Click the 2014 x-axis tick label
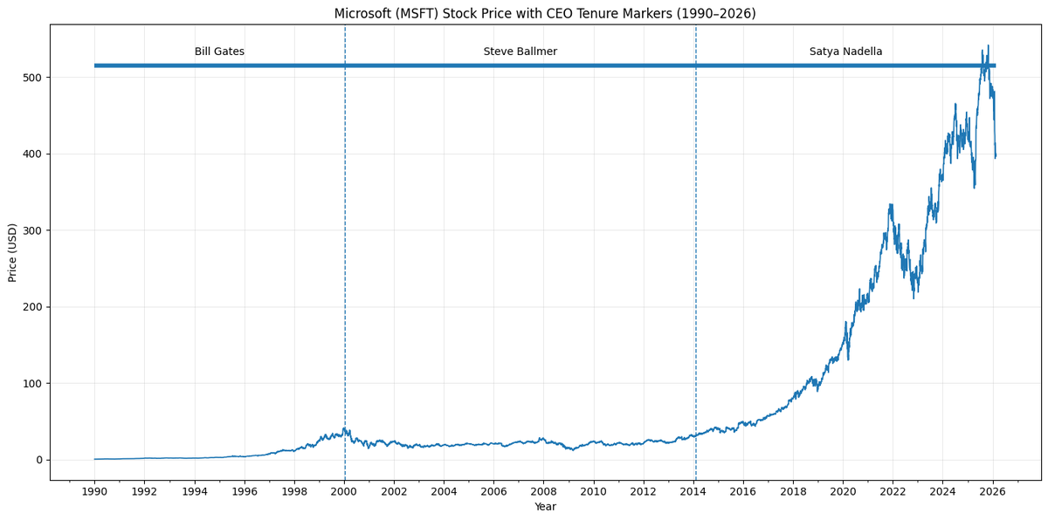The height and width of the screenshot is (520, 1048). tap(693, 491)
